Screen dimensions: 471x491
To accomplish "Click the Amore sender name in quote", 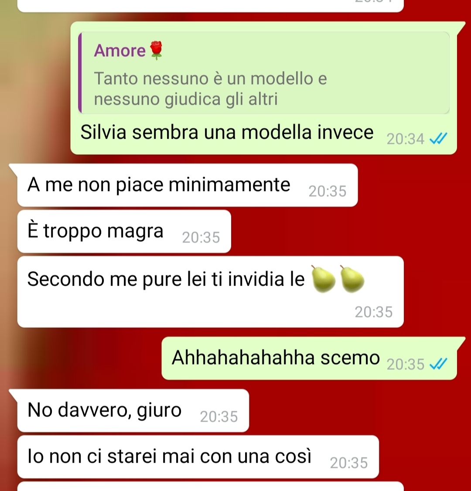I will (x=119, y=51).
